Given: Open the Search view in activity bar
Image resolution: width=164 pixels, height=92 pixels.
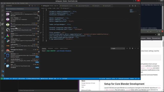Looking at the screenshot, I should (x=2, y=11).
